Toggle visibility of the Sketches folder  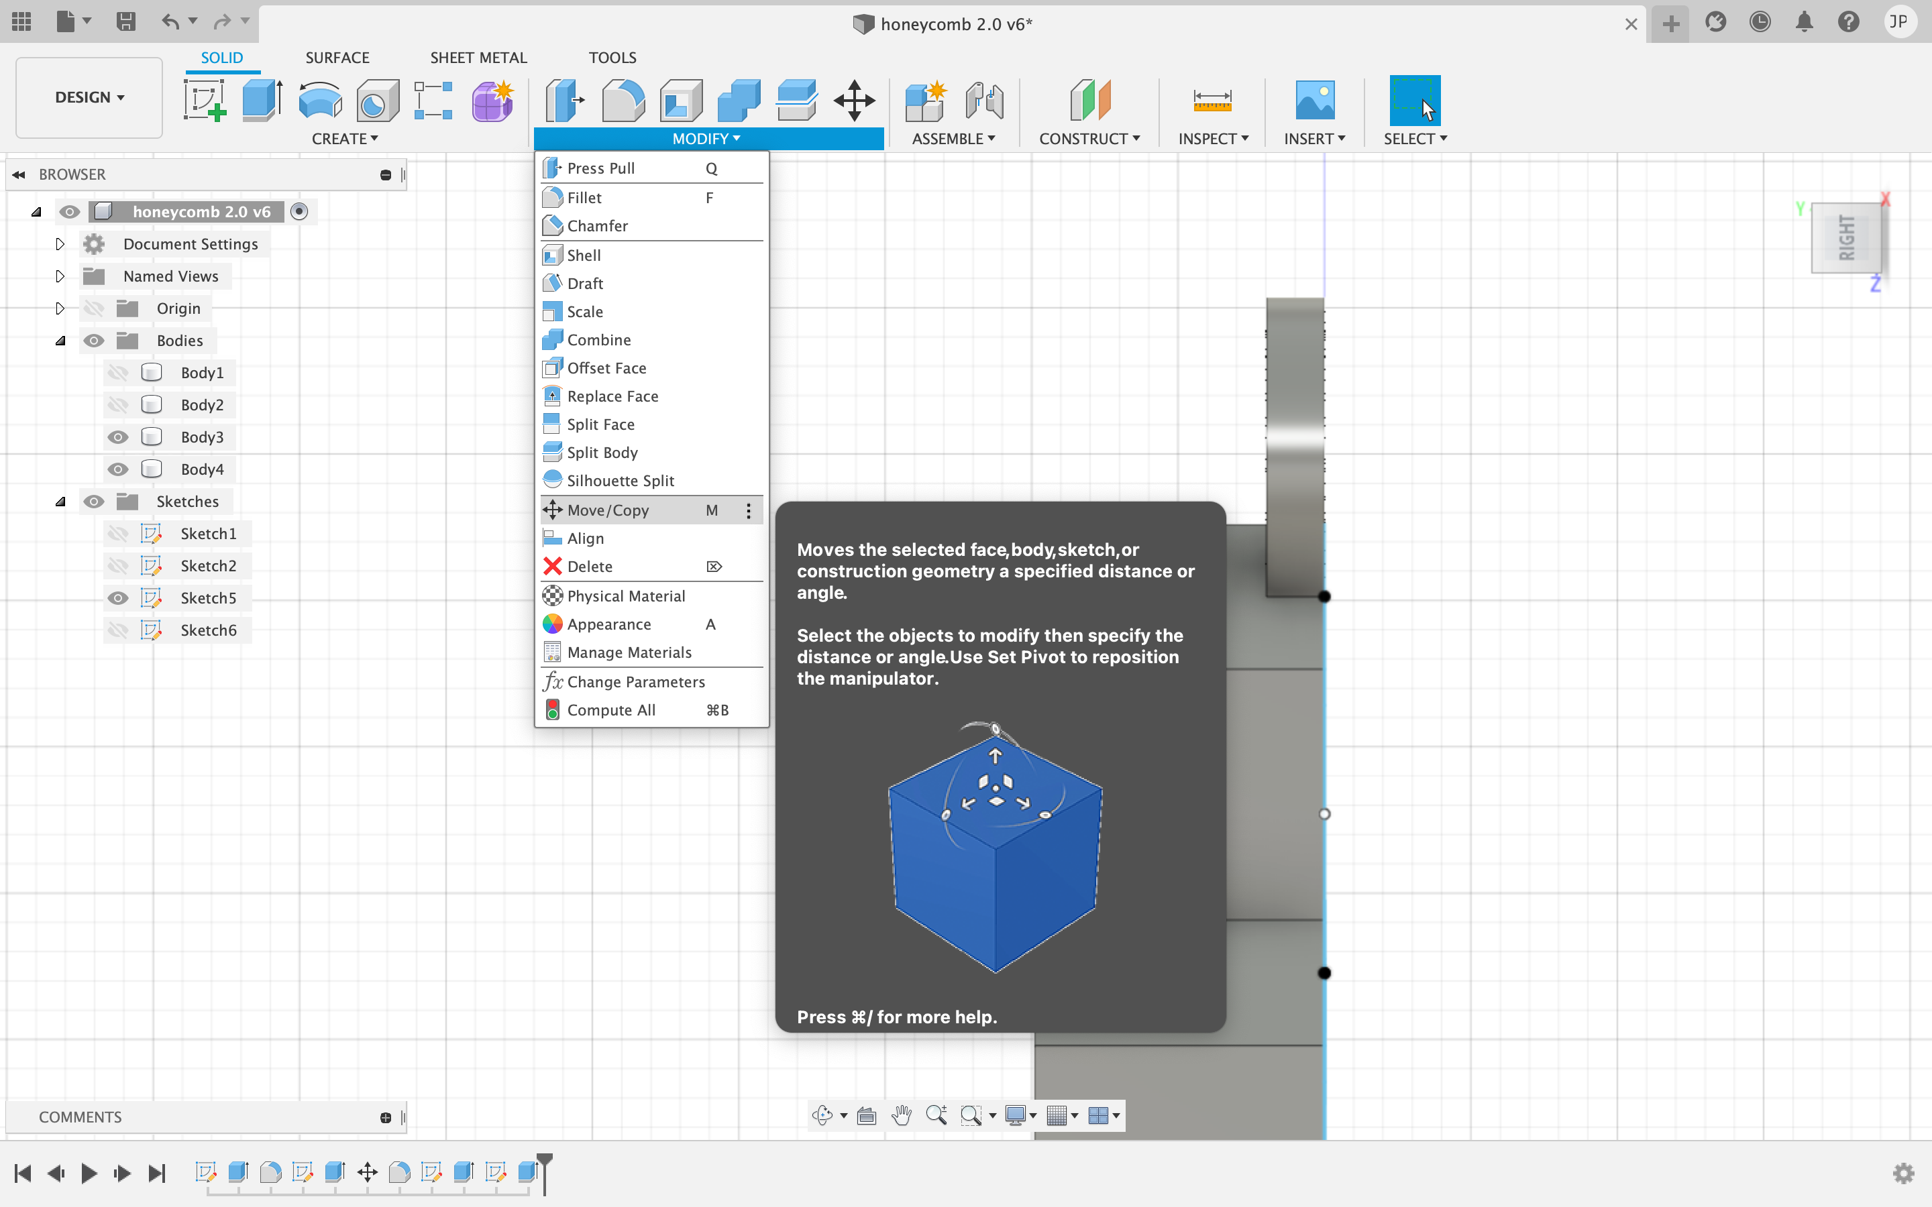93,502
